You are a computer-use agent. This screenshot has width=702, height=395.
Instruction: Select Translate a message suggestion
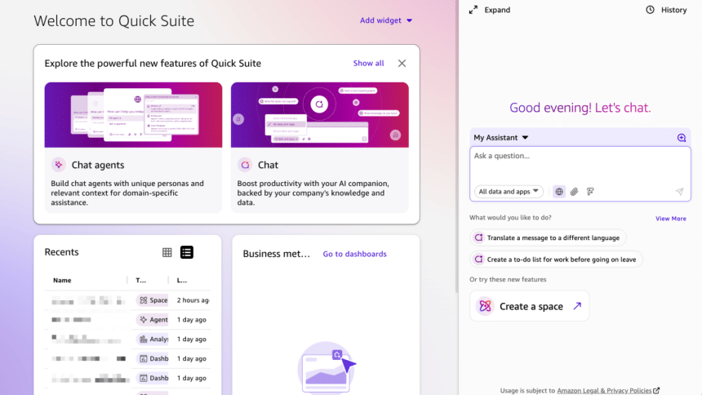pyautogui.click(x=548, y=237)
